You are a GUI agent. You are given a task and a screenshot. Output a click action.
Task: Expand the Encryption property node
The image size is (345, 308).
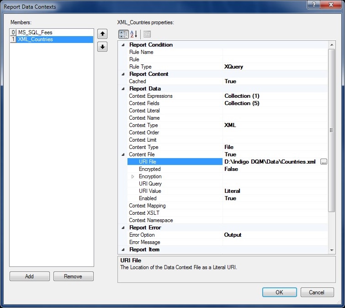[x=133, y=176]
